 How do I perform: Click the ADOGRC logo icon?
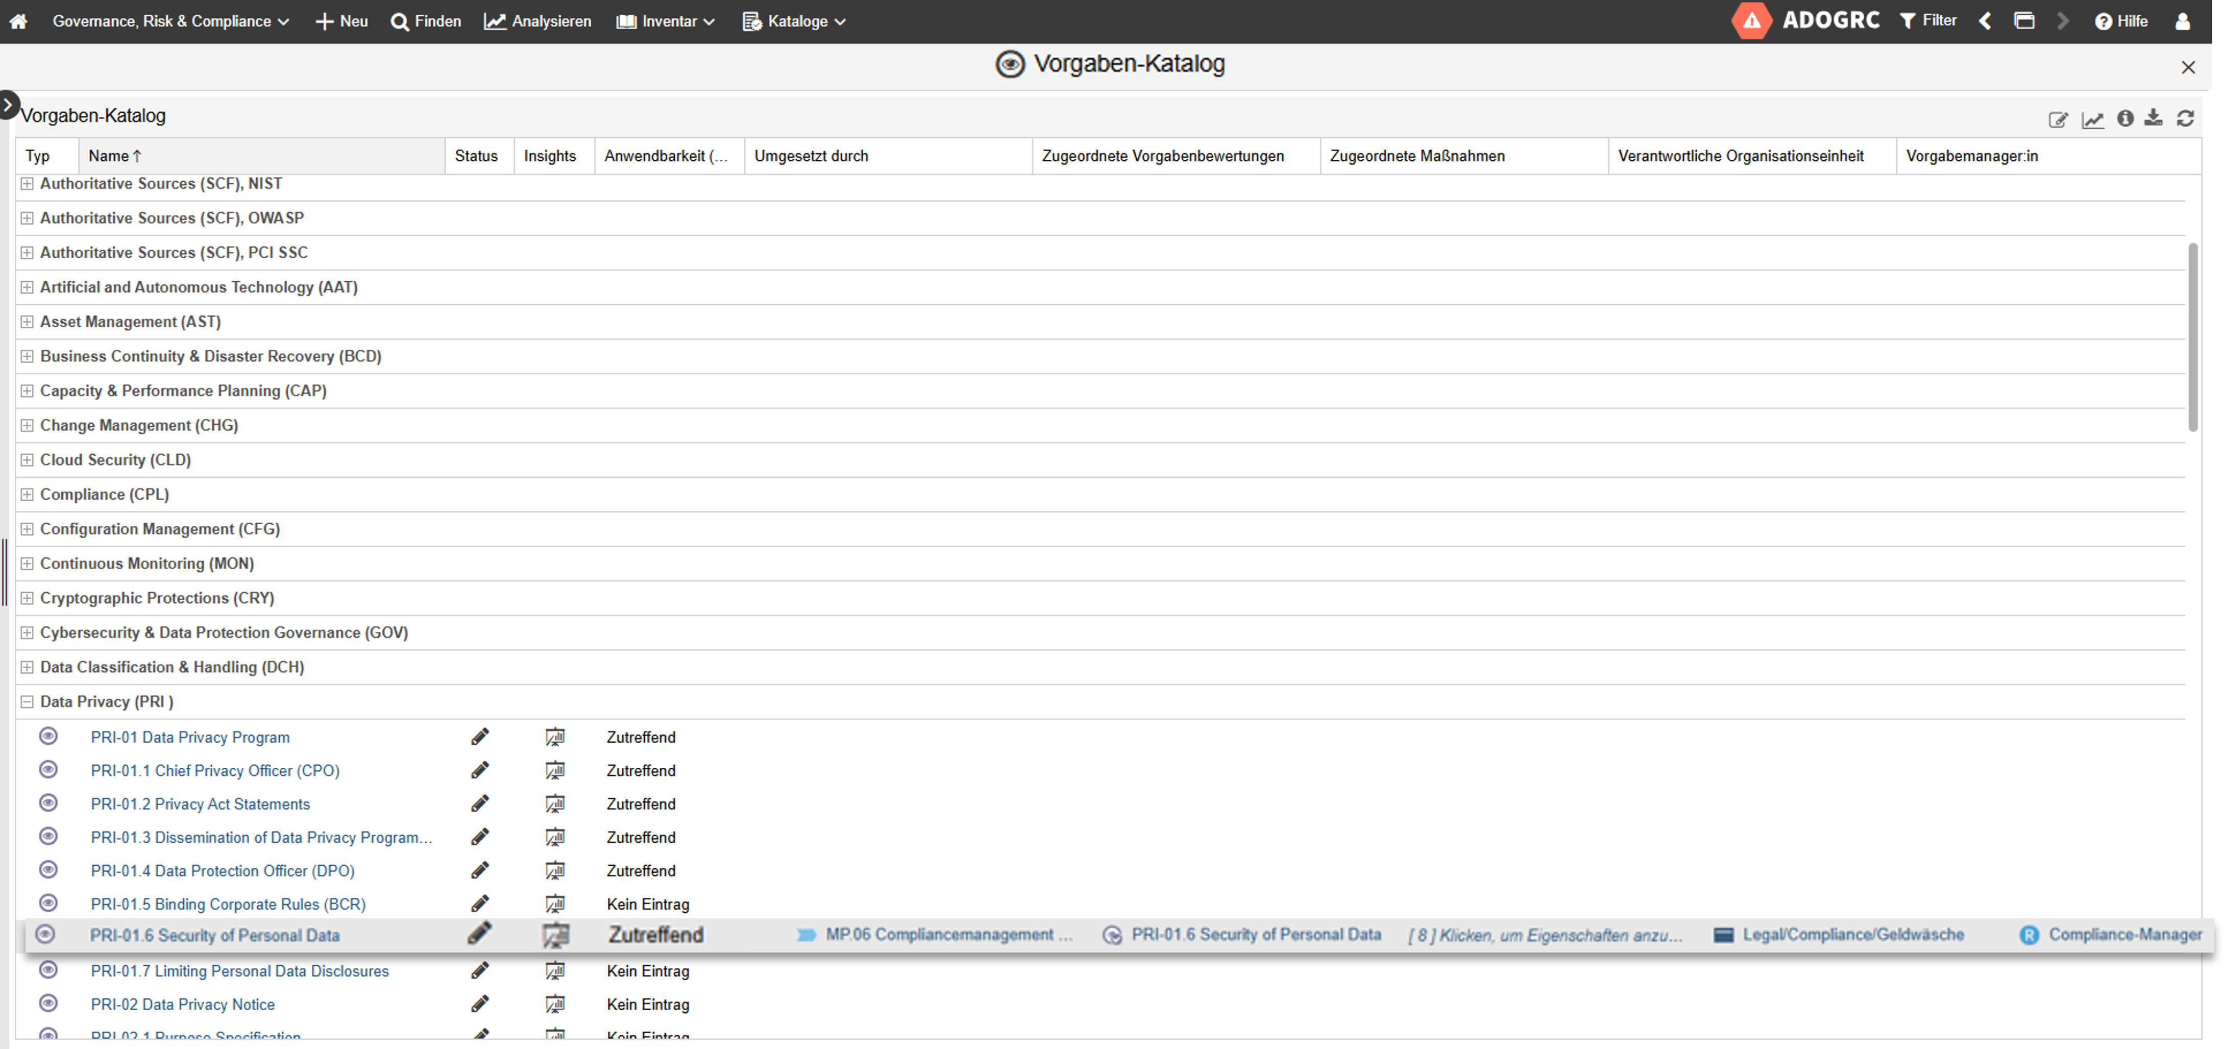point(1751,21)
